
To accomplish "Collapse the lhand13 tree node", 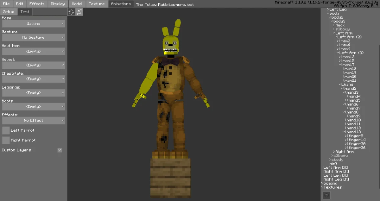I will (344, 132).
